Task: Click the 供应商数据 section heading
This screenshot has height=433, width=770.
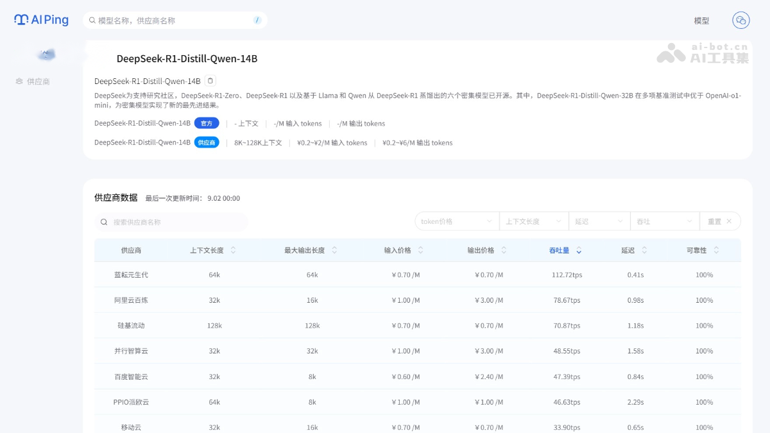Action: pos(116,198)
